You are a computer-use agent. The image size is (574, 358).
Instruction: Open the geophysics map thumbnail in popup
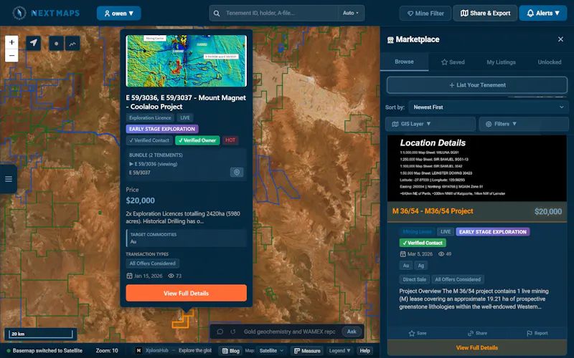186,61
